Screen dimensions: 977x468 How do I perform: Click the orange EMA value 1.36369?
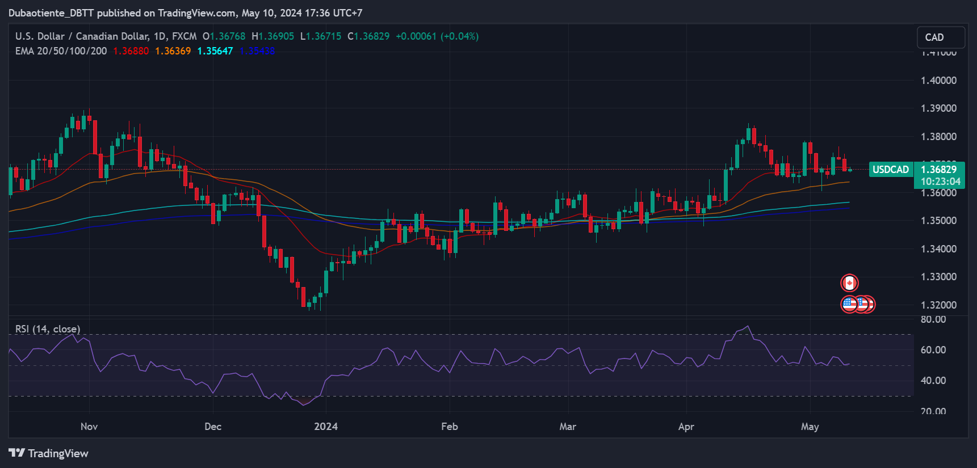173,51
